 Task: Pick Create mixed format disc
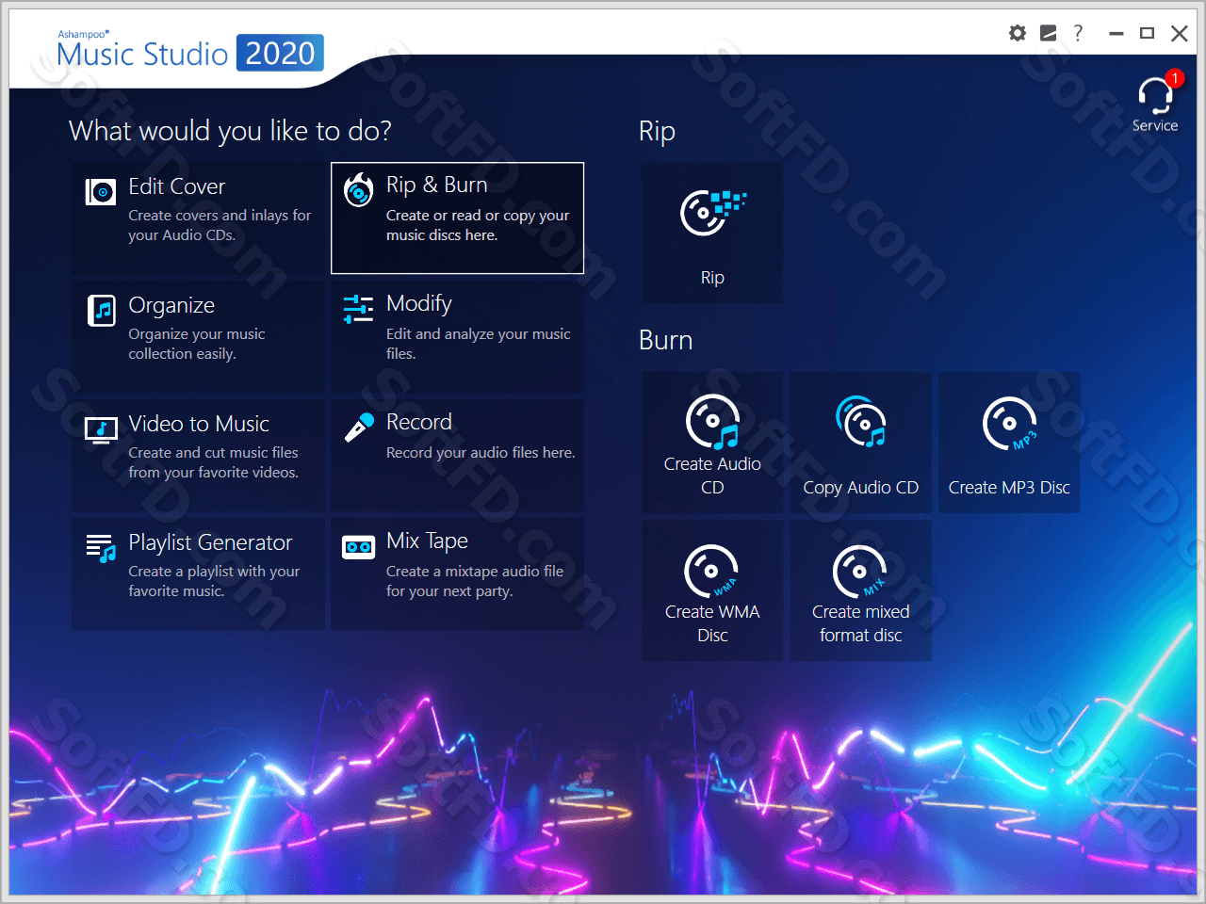coord(860,590)
